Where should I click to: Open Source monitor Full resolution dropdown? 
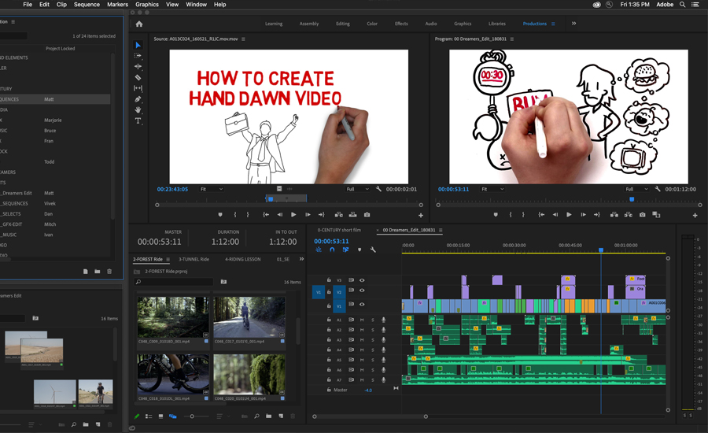tap(358, 189)
